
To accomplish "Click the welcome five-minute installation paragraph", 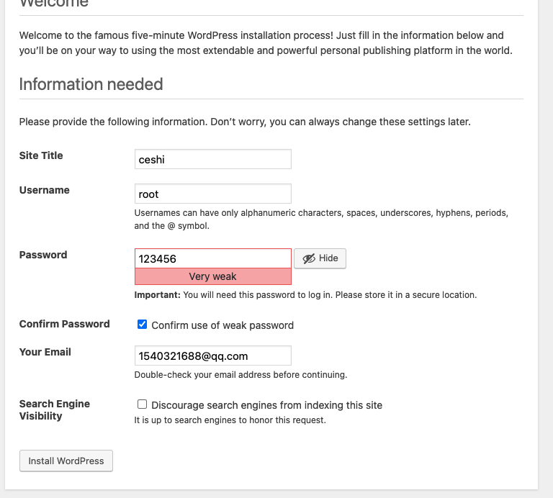I will click(266, 43).
